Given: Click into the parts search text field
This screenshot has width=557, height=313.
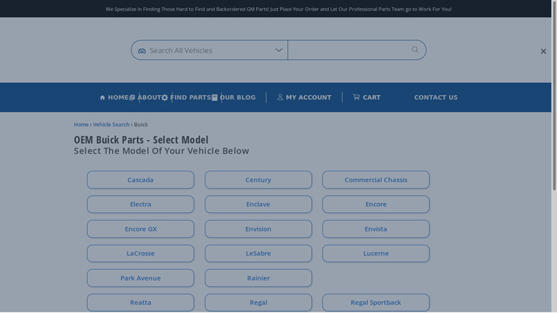Looking at the screenshot, I should (x=348, y=50).
